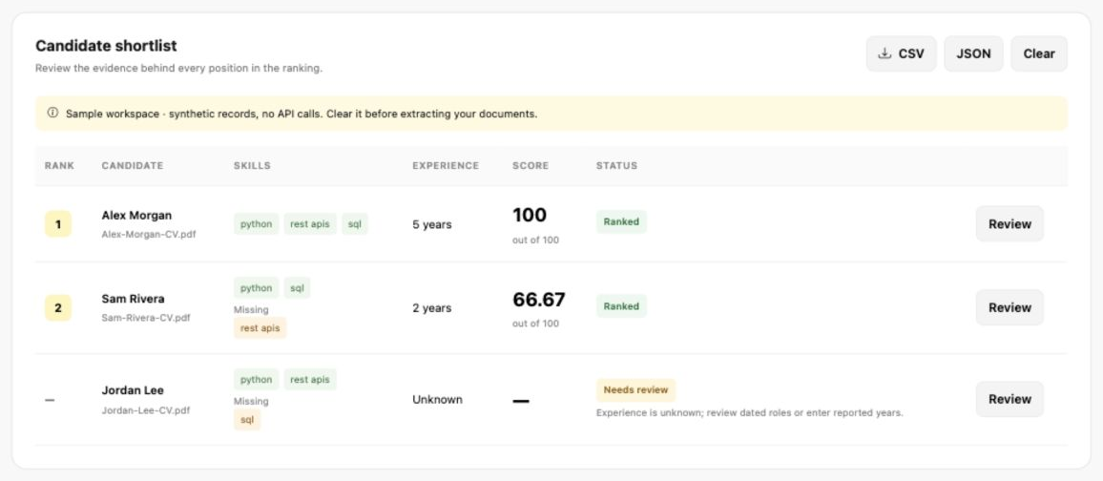
Task: Click the 2 years experience value
Action: [432, 308]
